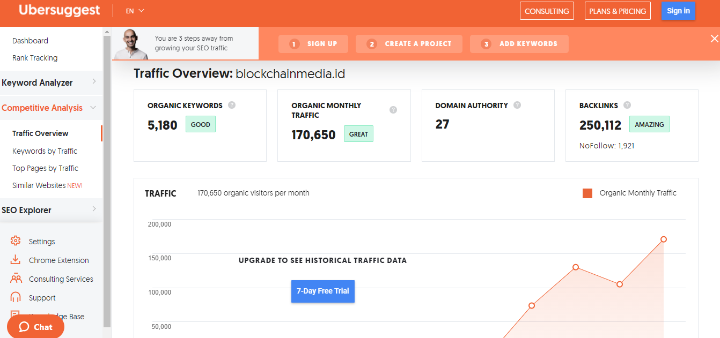Select Traffic Overview menu item
This screenshot has width=720, height=338.
[40, 133]
